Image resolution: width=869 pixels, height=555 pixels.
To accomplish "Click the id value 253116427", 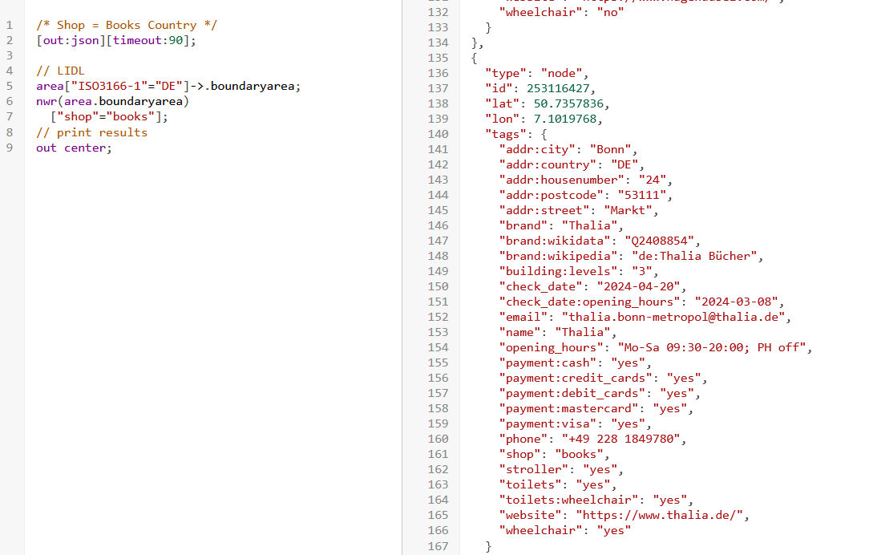I will click(557, 88).
